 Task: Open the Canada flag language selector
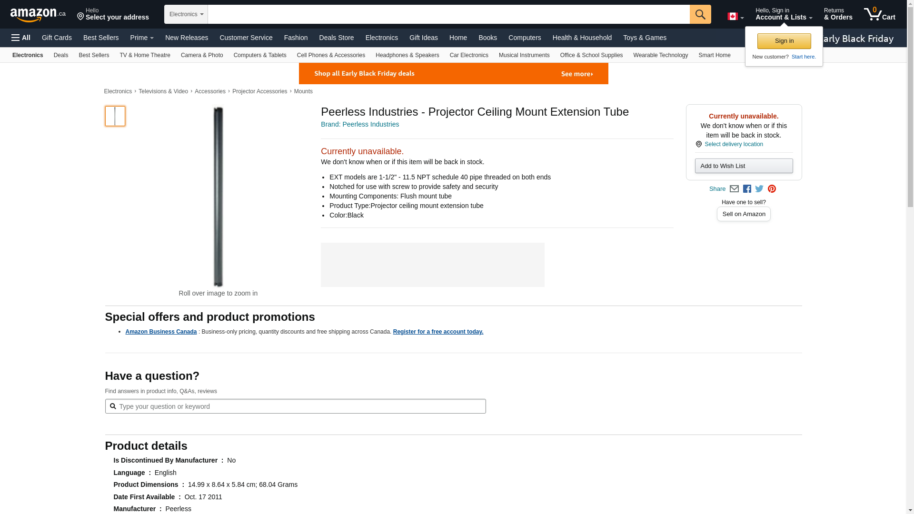(x=735, y=17)
